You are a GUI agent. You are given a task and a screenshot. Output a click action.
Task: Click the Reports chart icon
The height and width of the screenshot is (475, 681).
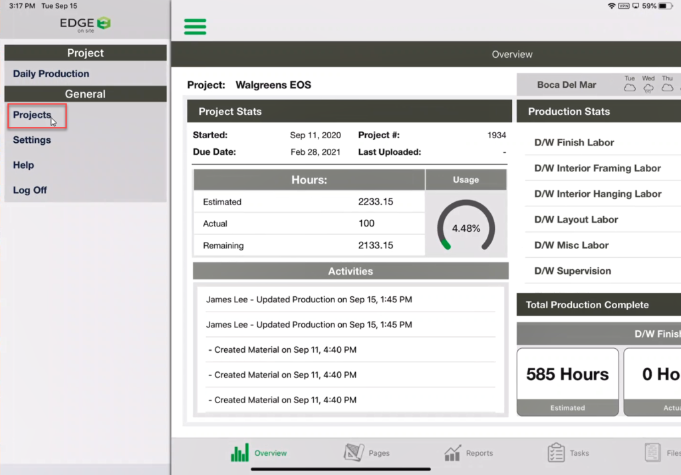pyautogui.click(x=452, y=453)
